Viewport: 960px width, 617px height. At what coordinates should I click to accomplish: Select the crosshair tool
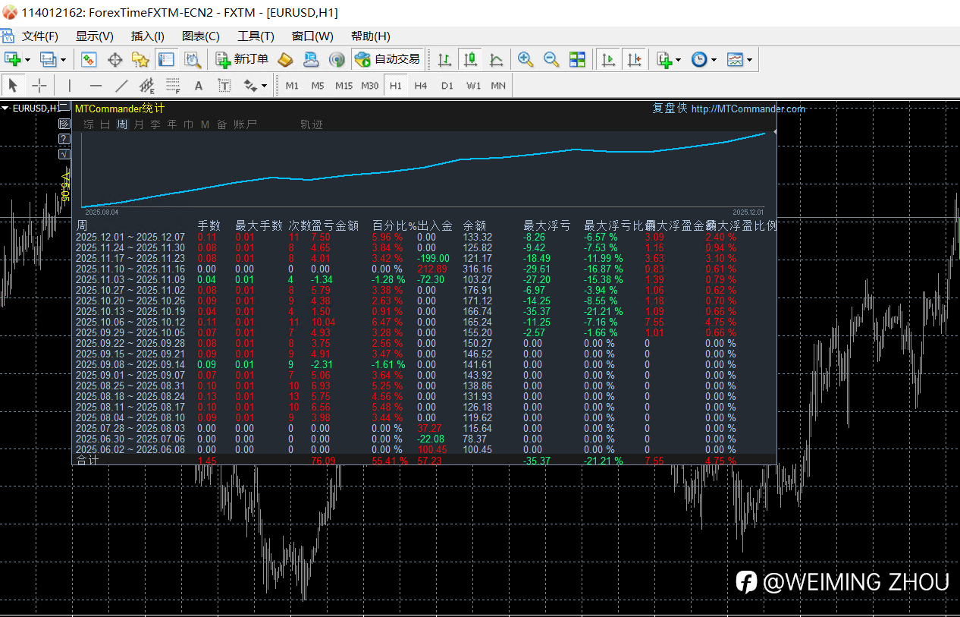(39, 86)
